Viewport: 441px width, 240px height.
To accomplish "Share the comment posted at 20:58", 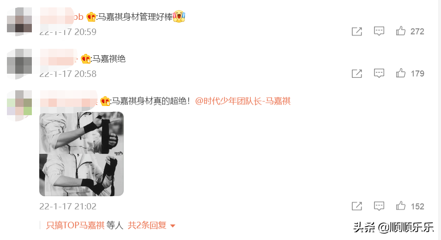I will click(356, 74).
